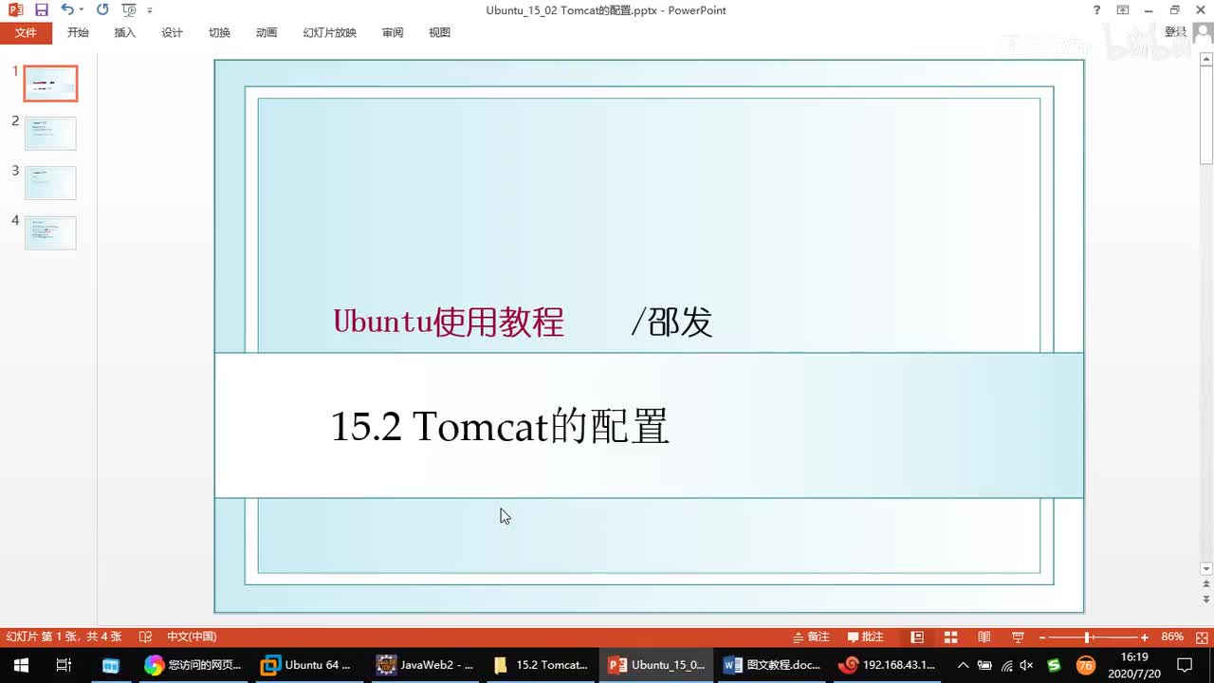The height and width of the screenshot is (683, 1214).
Task: Open JavaWeb2 taskbar item
Action: click(x=425, y=665)
